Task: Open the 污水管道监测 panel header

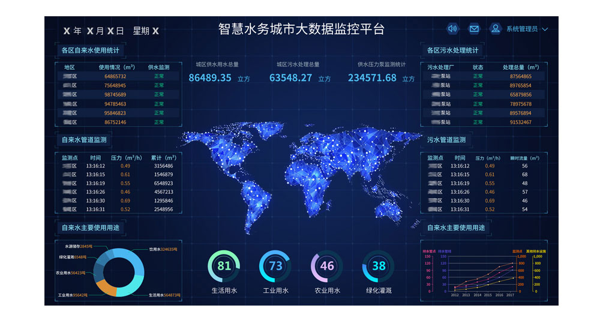Action: 446,140
